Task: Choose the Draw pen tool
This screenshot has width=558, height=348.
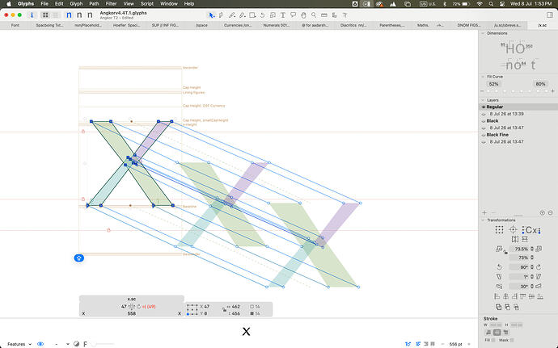Action: tap(222, 15)
